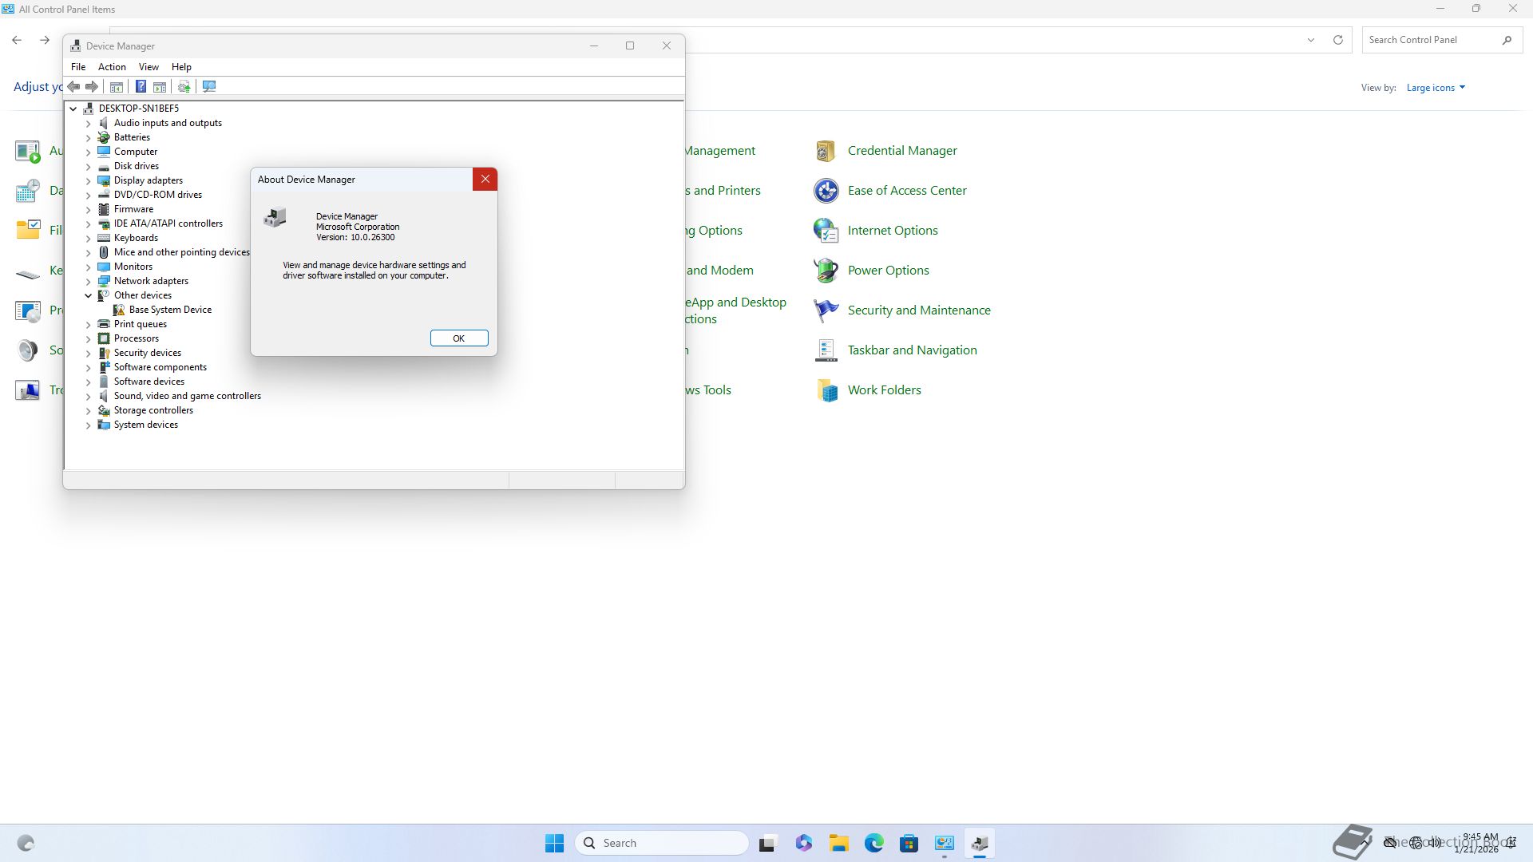Image resolution: width=1533 pixels, height=862 pixels.
Task: Open the Action menu
Action: pos(112,67)
